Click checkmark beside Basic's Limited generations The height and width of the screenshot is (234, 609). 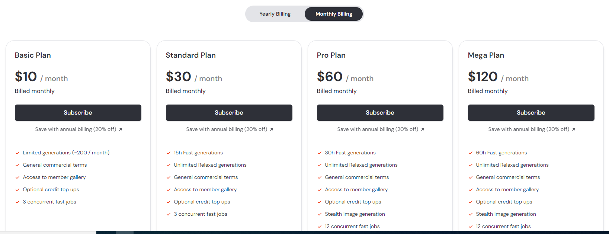pos(17,153)
